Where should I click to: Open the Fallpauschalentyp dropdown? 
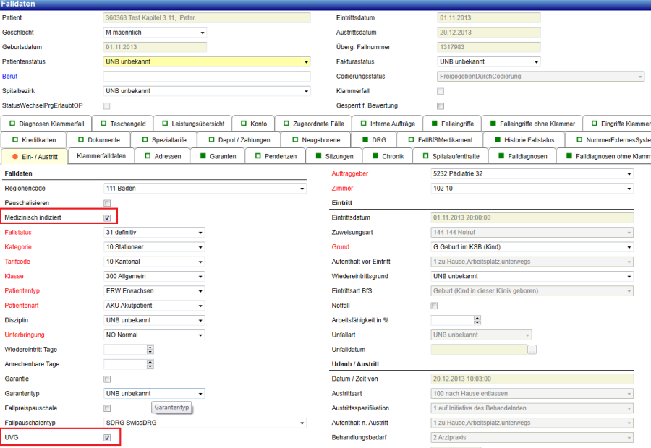pyautogui.click(x=205, y=423)
